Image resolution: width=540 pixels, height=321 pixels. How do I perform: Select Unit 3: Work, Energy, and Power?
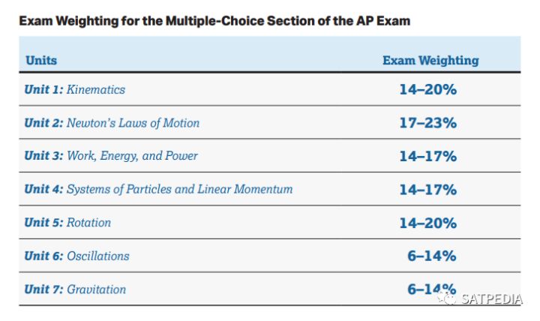pyautogui.click(x=111, y=156)
